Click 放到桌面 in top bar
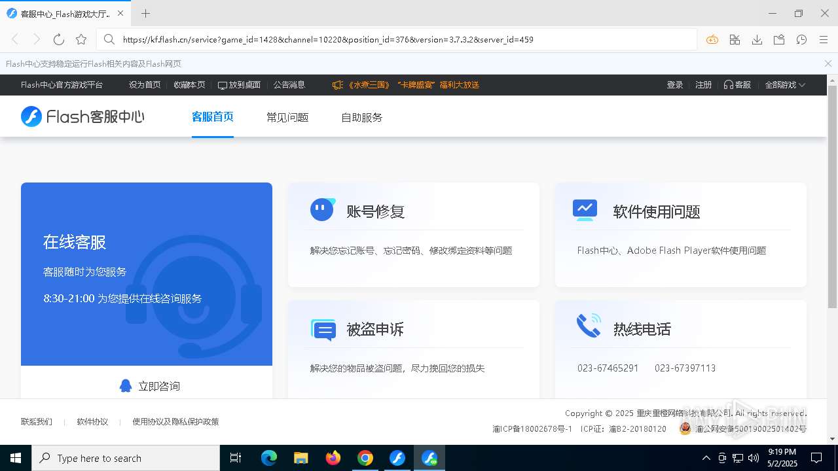Viewport: 838px width, 471px height. click(x=240, y=85)
